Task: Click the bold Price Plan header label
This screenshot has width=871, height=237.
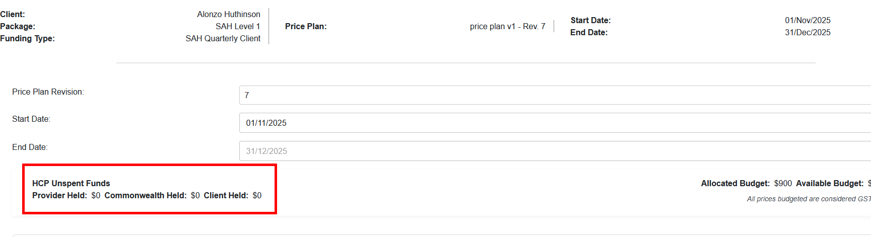Action: (x=306, y=26)
